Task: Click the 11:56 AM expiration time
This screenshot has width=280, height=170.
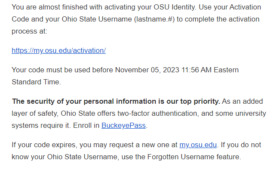Action: click(x=197, y=70)
